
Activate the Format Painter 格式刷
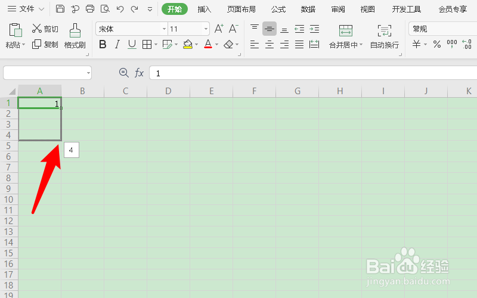pyautogui.click(x=75, y=36)
